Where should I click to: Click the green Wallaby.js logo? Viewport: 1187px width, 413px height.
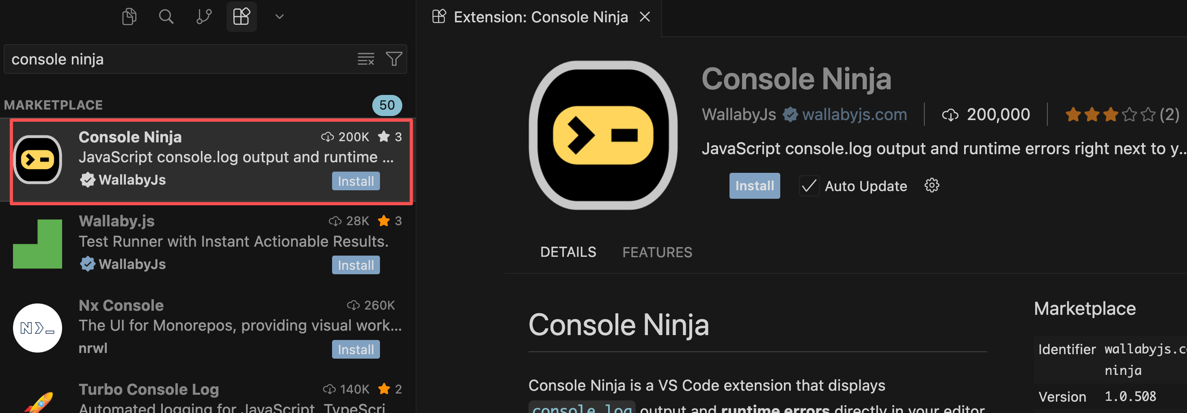37,244
